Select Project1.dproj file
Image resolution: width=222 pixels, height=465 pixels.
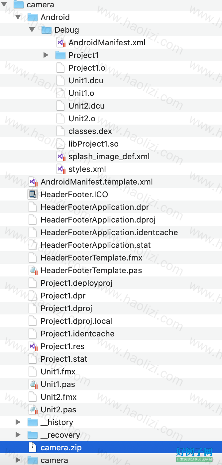(x=66, y=308)
